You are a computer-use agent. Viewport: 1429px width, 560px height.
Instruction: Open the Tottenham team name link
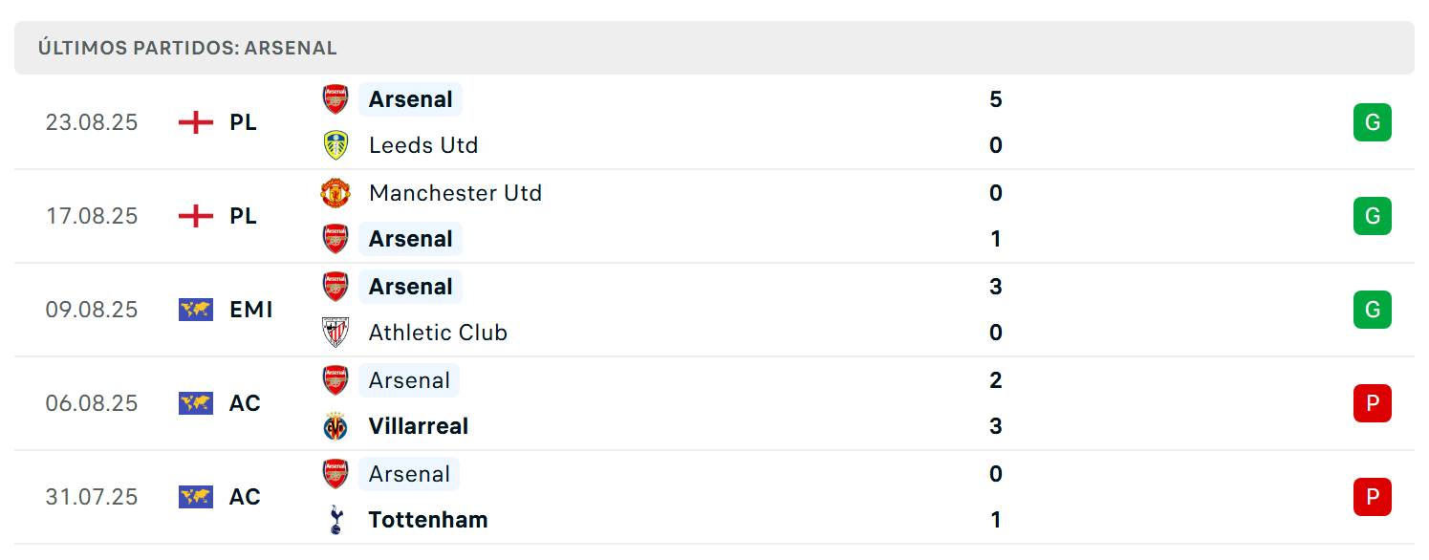click(428, 520)
